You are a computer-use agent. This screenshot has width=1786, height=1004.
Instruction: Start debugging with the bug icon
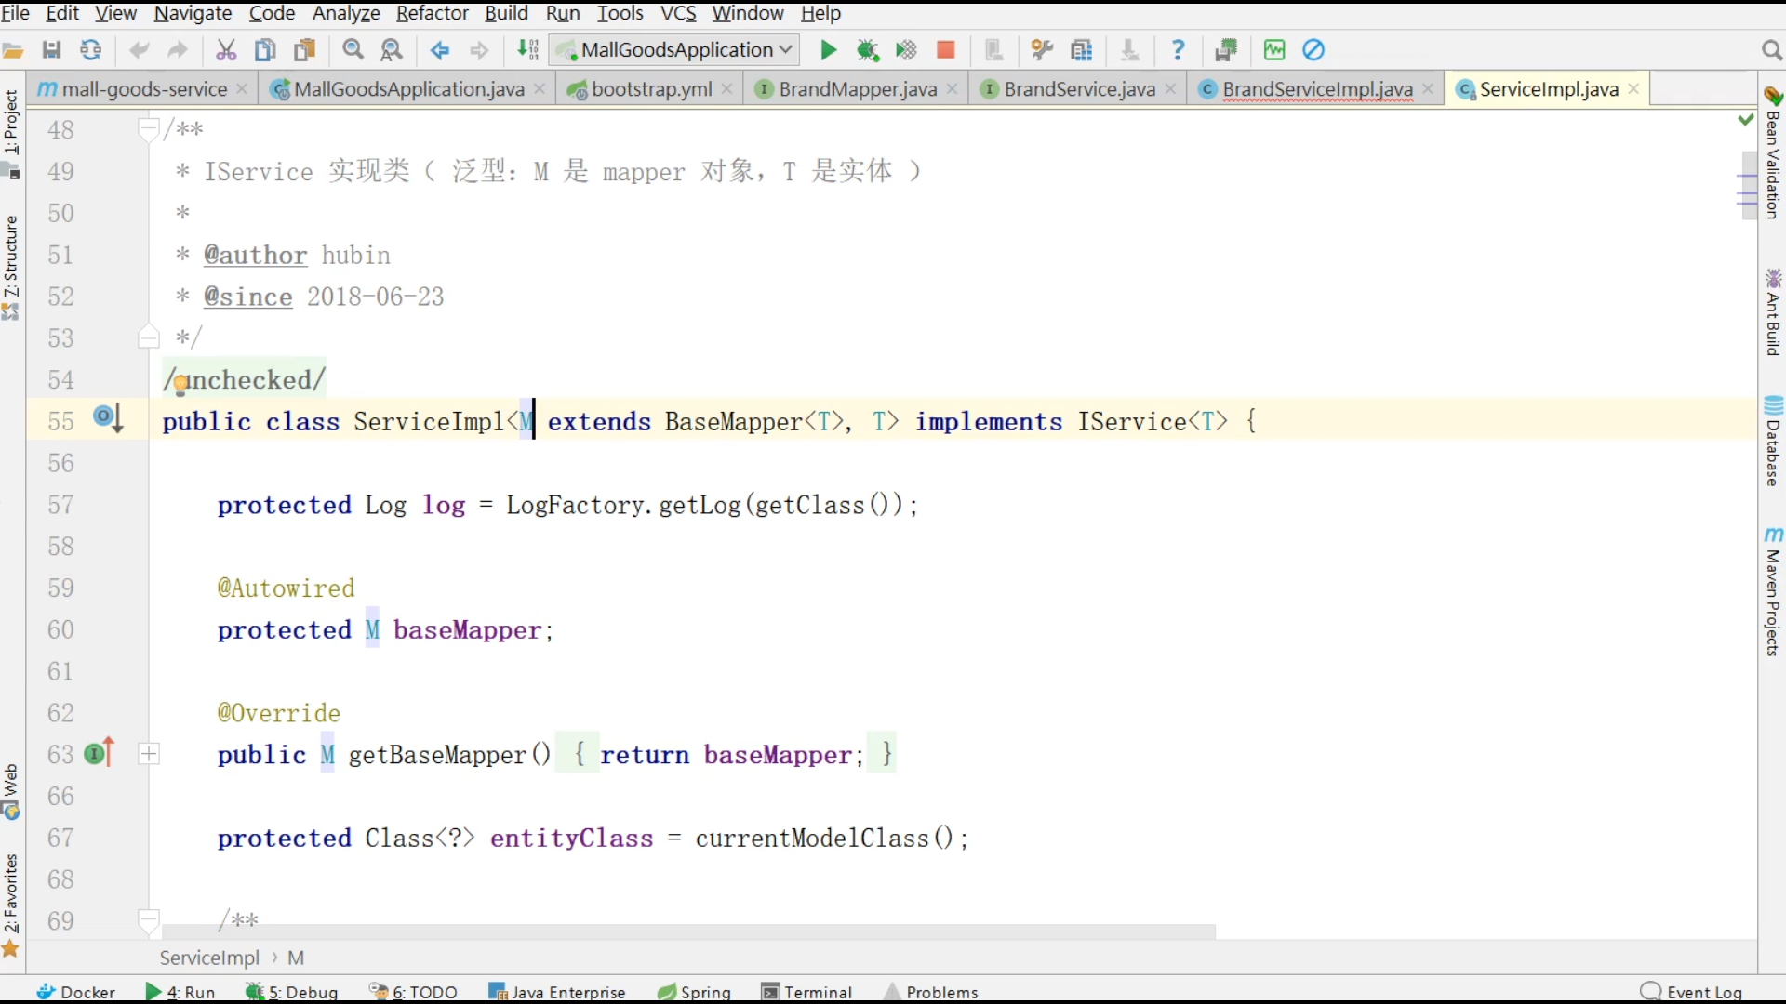[x=868, y=49]
